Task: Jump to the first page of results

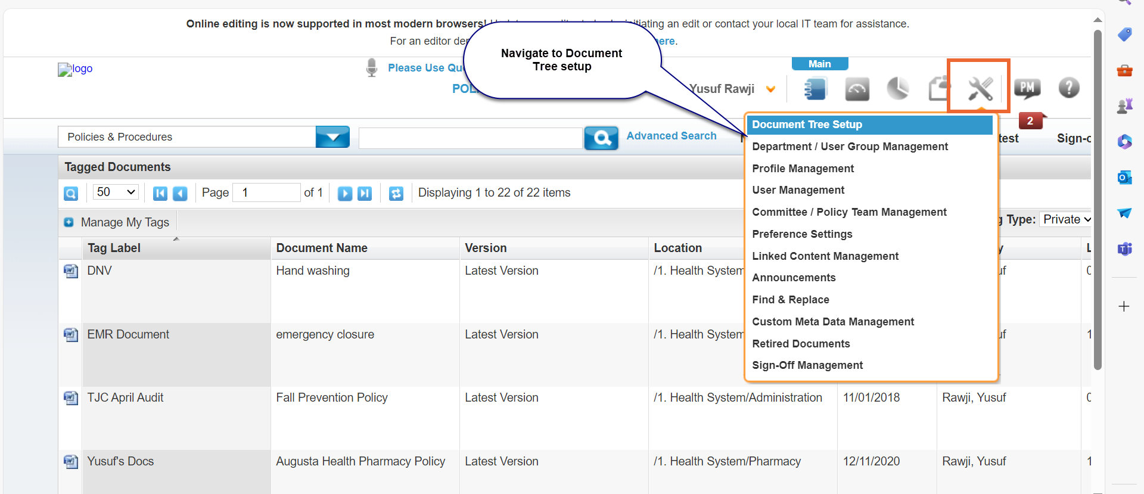Action: click(160, 193)
